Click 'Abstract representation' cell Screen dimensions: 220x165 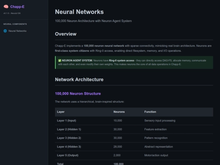[x=158, y=147]
